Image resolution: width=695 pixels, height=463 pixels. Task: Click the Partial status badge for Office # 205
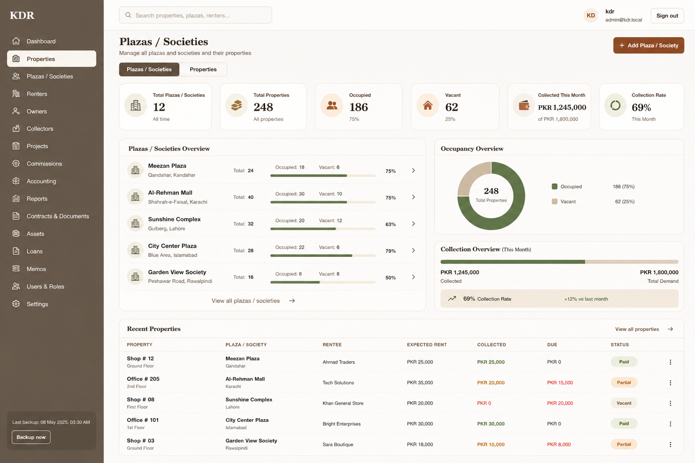(624, 383)
